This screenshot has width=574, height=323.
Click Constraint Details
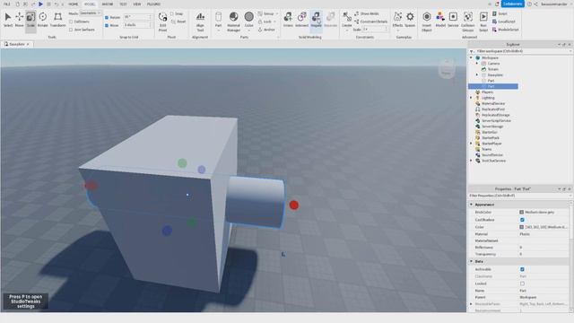point(370,22)
